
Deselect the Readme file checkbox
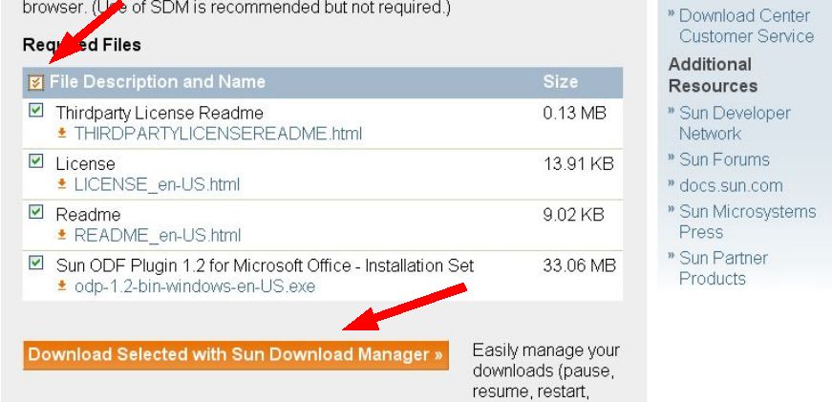[36, 214]
